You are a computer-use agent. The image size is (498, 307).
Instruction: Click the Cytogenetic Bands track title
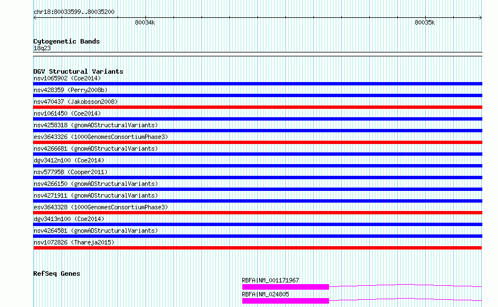pyautogui.click(x=67, y=41)
